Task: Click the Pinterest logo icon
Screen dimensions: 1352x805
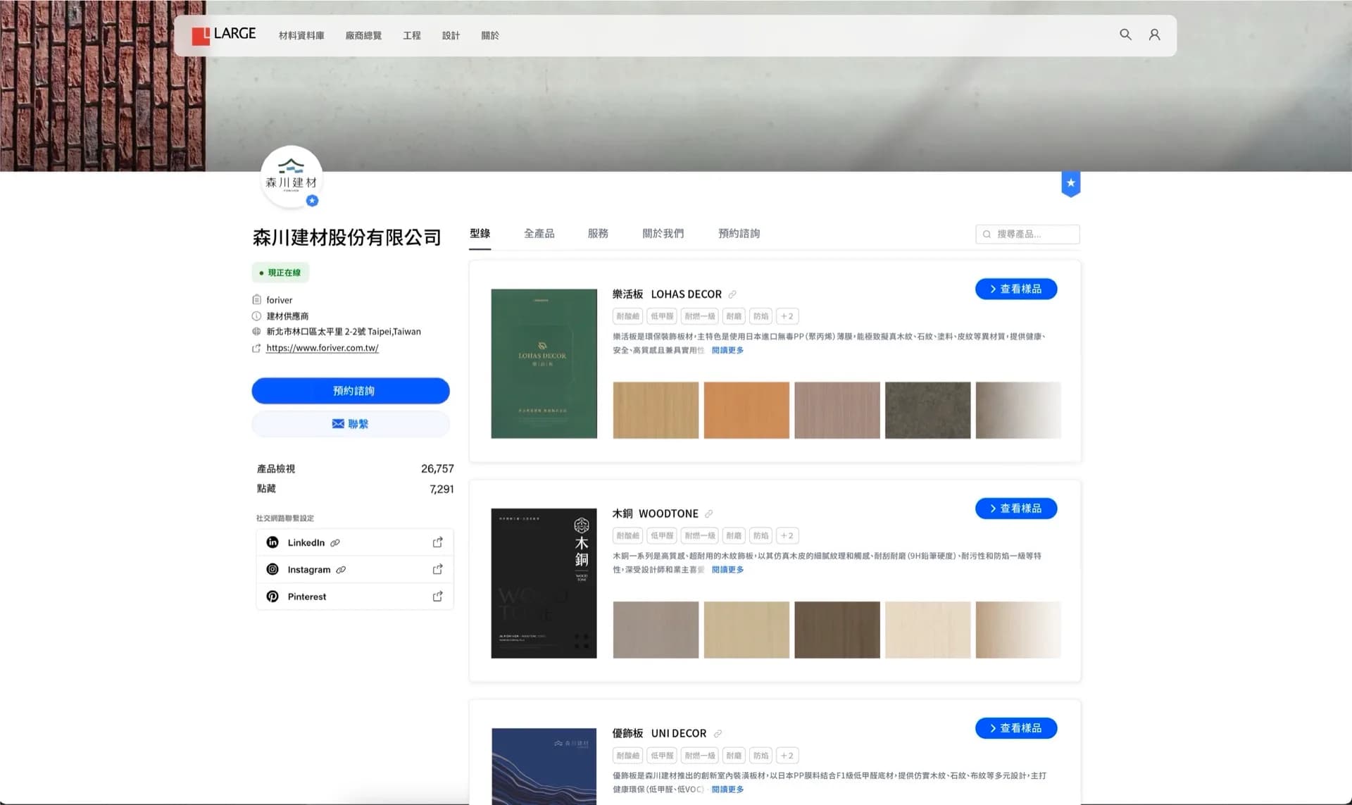Action: (x=273, y=597)
